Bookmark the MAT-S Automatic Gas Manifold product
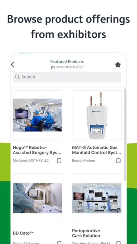 (x=118, y=160)
